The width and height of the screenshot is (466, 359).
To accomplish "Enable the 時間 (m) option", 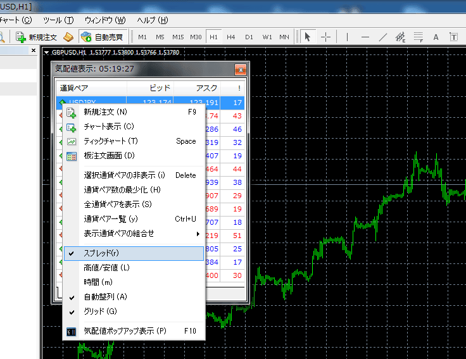I will pos(134,282).
